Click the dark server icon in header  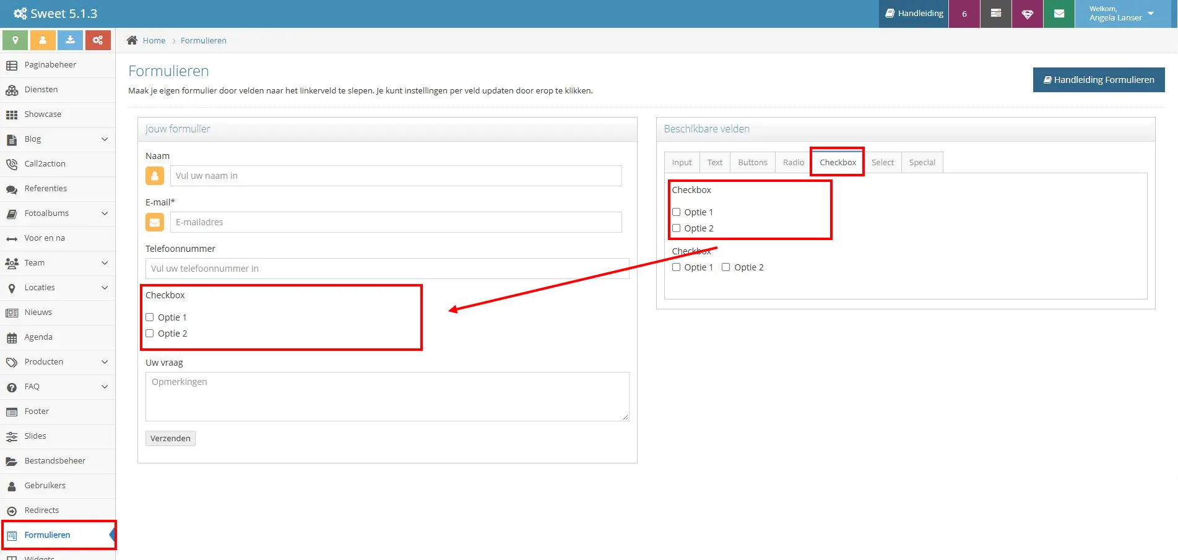[996, 14]
